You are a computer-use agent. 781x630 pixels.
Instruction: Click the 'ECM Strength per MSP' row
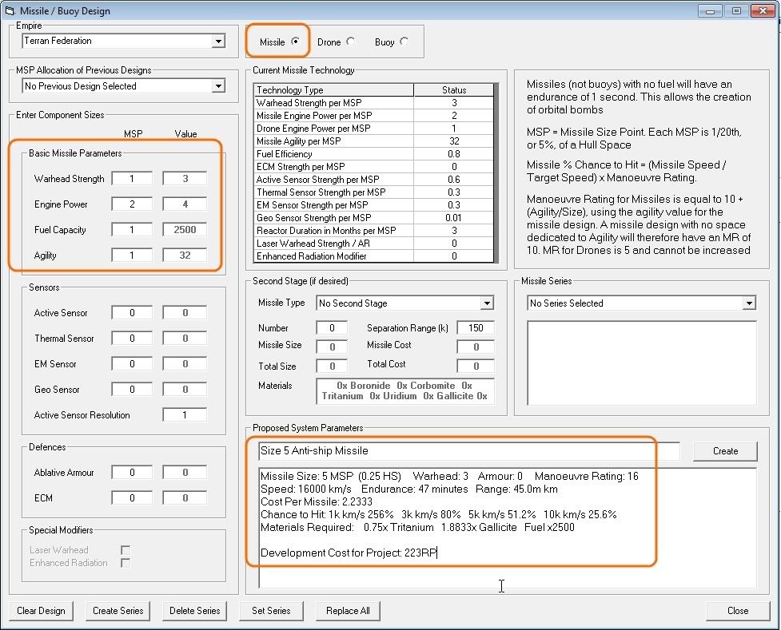(x=374, y=167)
